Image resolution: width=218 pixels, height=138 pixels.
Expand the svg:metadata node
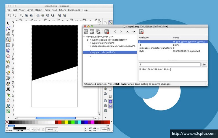(x=88, y=40)
